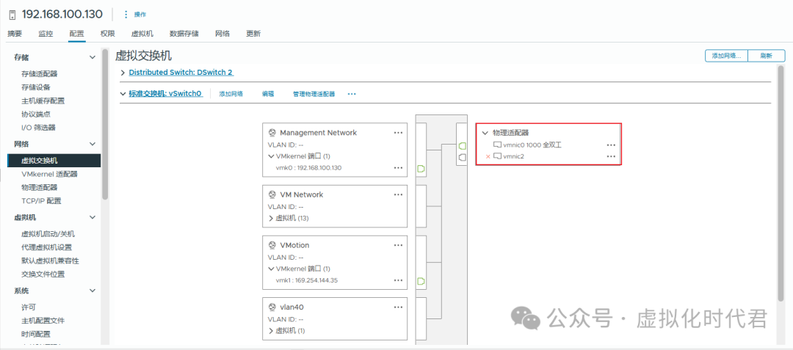
Task: Open the 虚拟机 tab
Action: (x=142, y=34)
